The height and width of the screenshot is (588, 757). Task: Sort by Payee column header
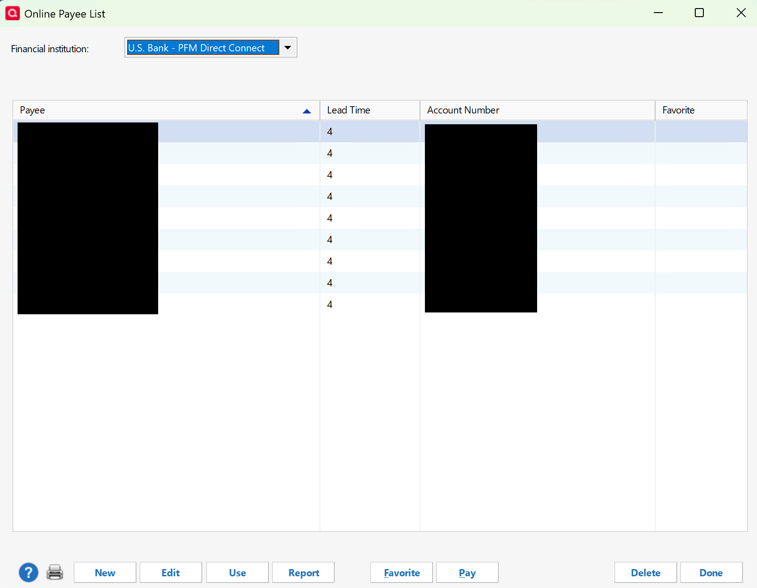166,110
